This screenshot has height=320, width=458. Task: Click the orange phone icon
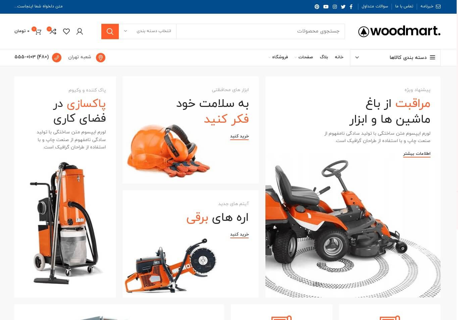pyautogui.click(x=57, y=58)
